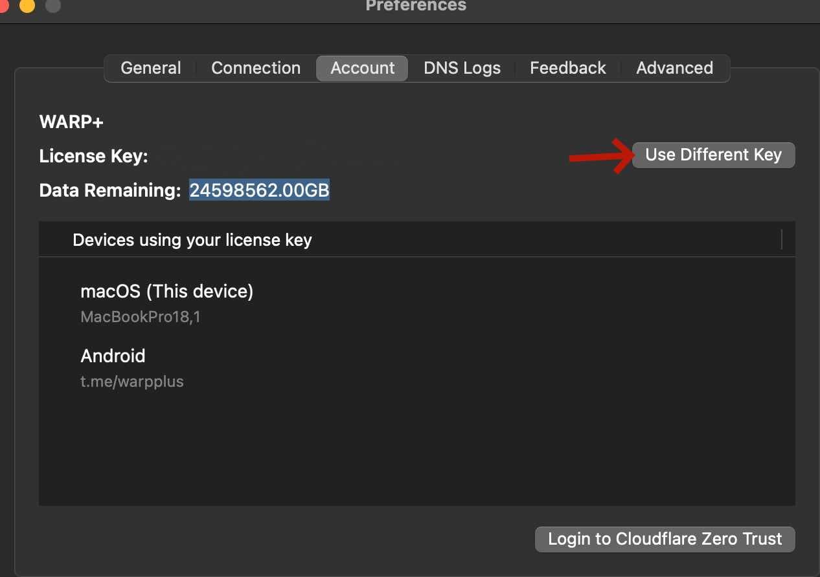Click the Devices using your license key header

tap(192, 240)
